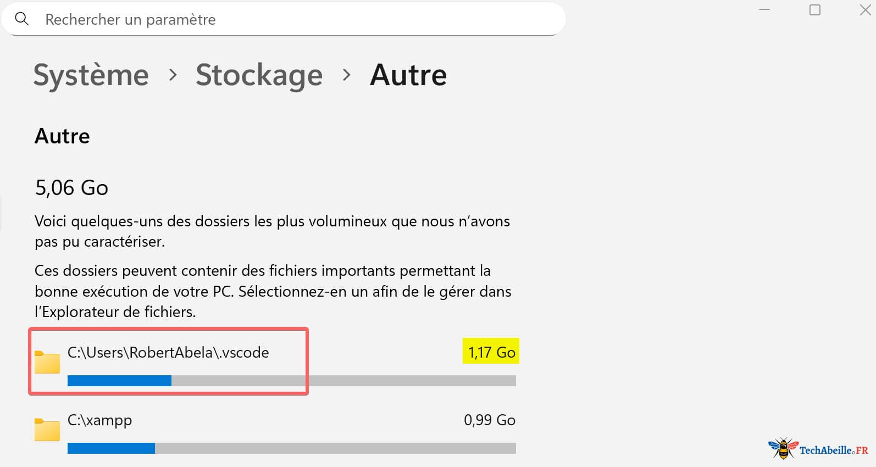The image size is (876, 467).
Task: Open the Système breadcrumb link
Action: tap(91, 75)
